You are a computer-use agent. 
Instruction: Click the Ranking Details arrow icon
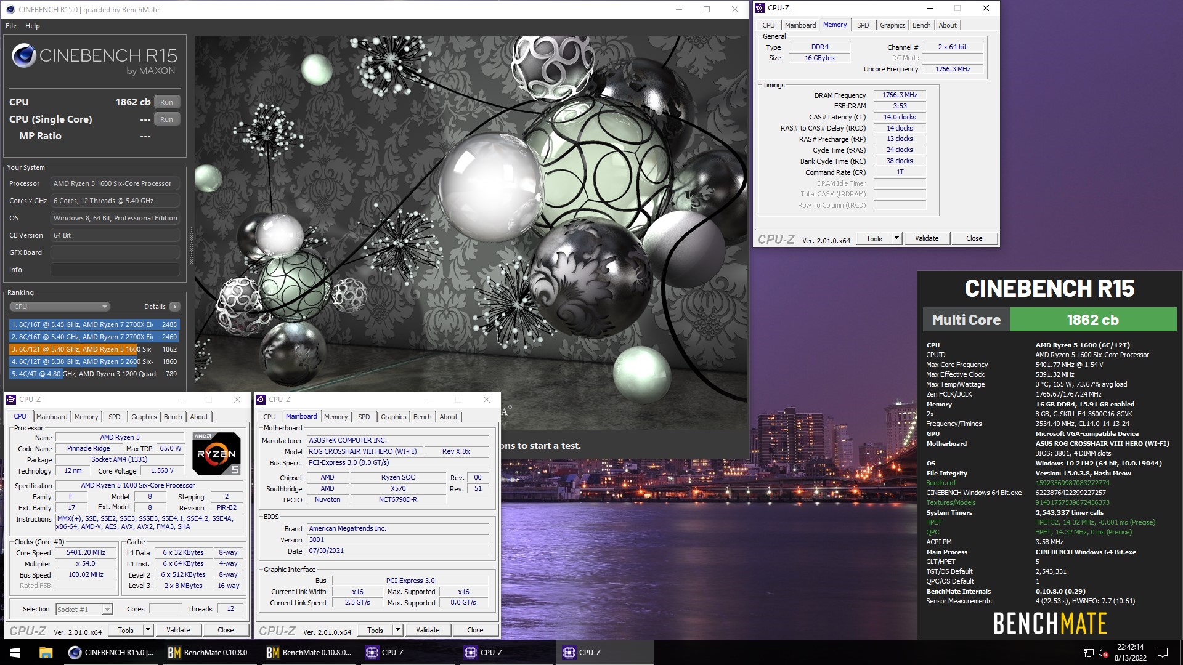tap(175, 307)
